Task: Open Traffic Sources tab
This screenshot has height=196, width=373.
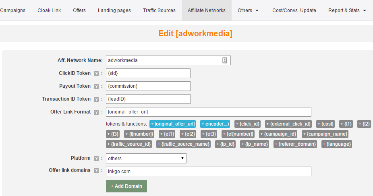Action: click(159, 10)
